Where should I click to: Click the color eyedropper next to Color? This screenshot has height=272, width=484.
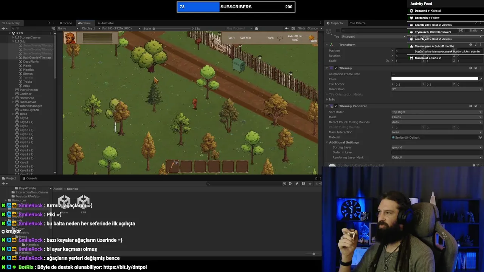[481, 79]
